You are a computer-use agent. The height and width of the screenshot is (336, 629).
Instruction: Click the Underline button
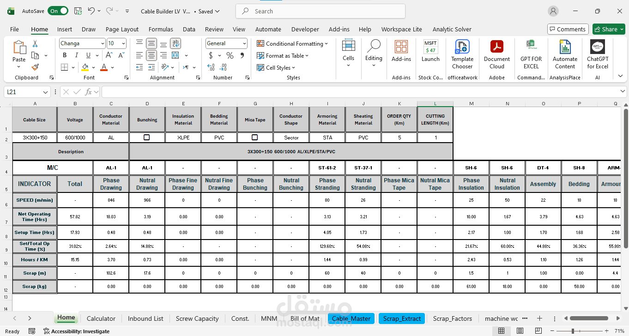(87, 55)
